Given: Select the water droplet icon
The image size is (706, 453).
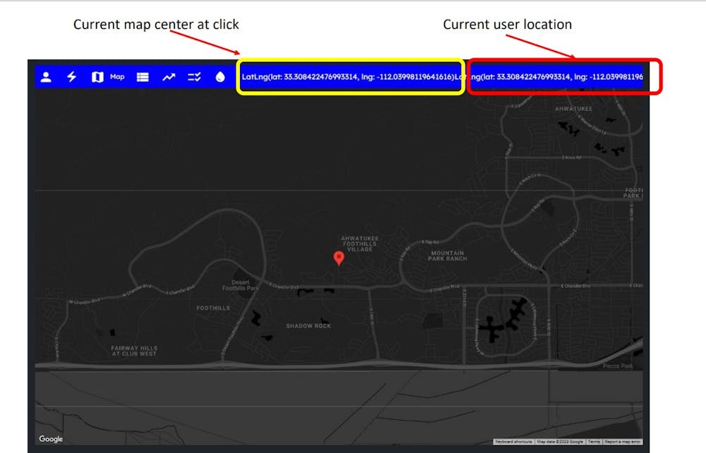Looking at the screenshot, I should pos(220,77).
